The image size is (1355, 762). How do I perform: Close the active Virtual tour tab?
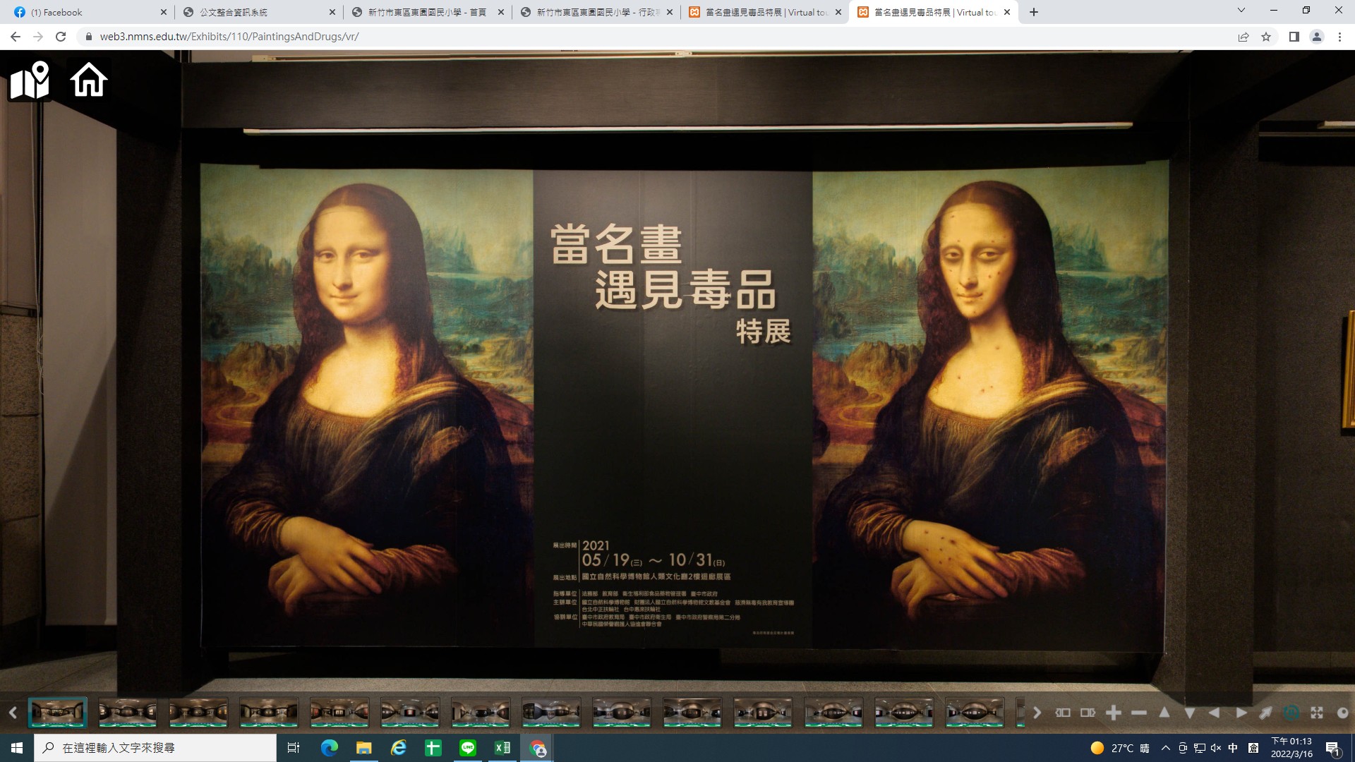pyautogui.click(x=1007, y=12)
